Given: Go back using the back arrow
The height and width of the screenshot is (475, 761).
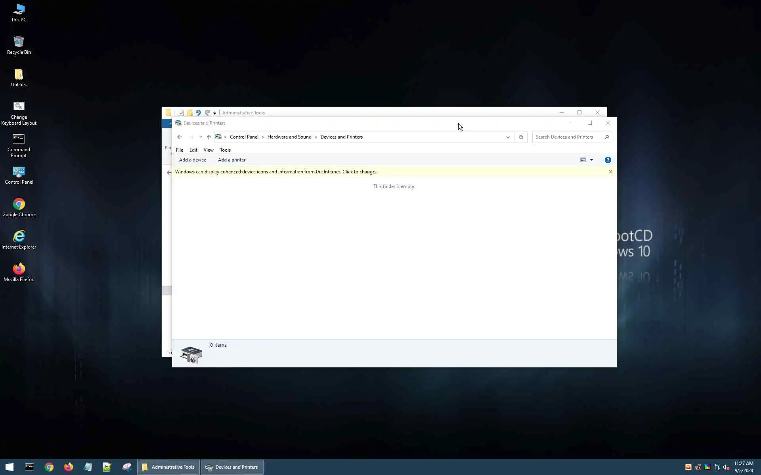Looking at the screenshot, I should (x=180, y=137).
